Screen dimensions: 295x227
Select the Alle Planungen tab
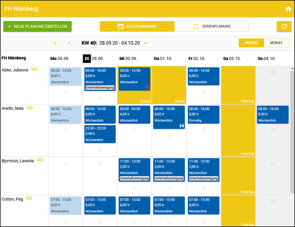coord(137,26)
